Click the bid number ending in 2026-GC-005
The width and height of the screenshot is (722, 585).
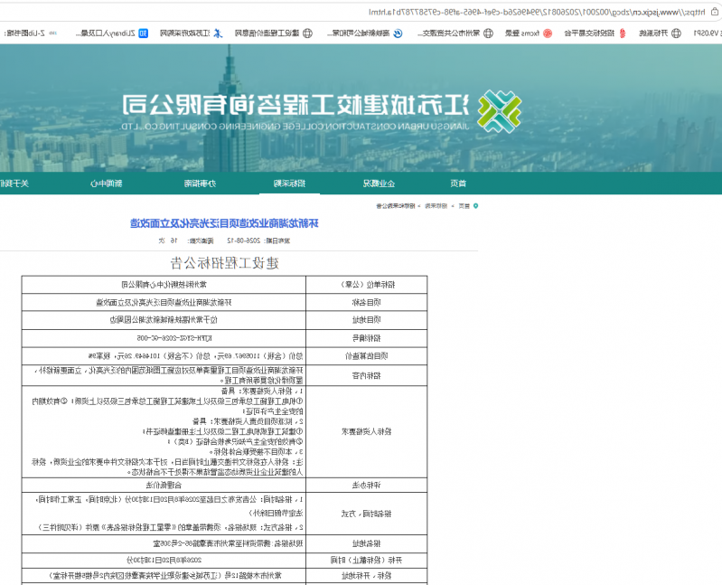[174, 338]
